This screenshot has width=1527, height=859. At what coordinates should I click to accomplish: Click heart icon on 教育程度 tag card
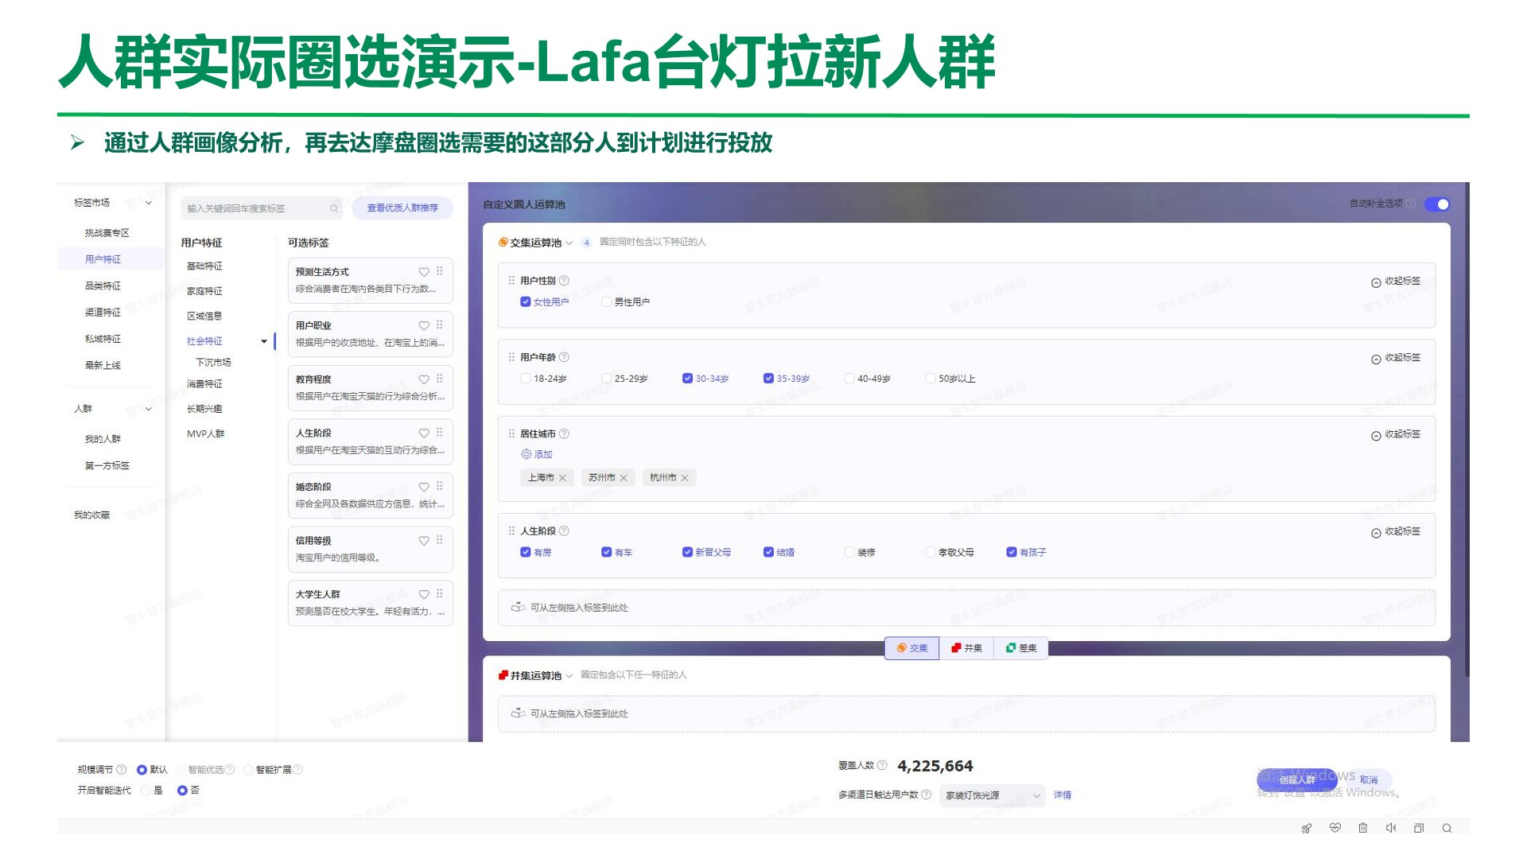(424, 379)
